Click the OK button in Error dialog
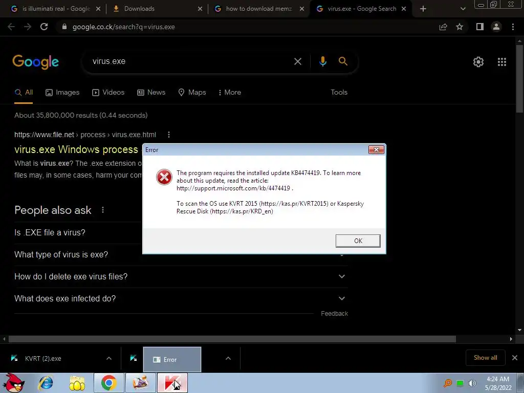 [x=358, y=241]
